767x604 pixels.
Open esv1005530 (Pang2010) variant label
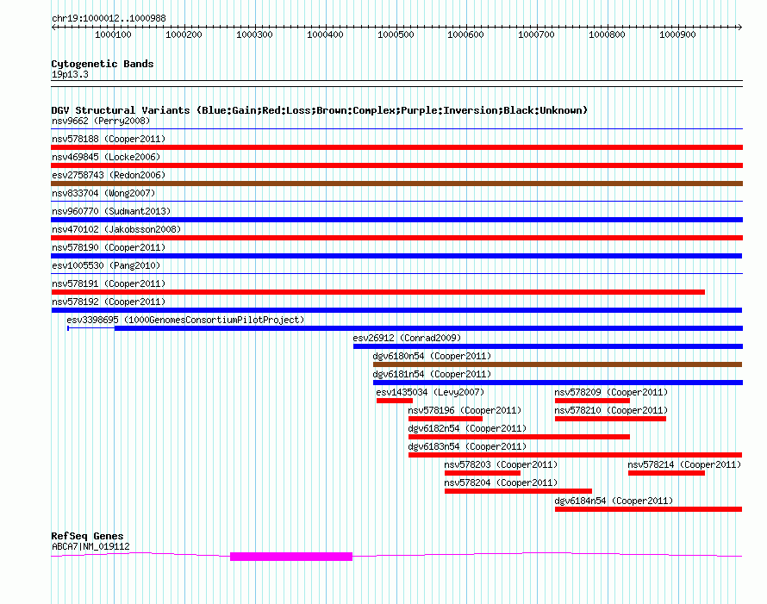pos(106,265)
